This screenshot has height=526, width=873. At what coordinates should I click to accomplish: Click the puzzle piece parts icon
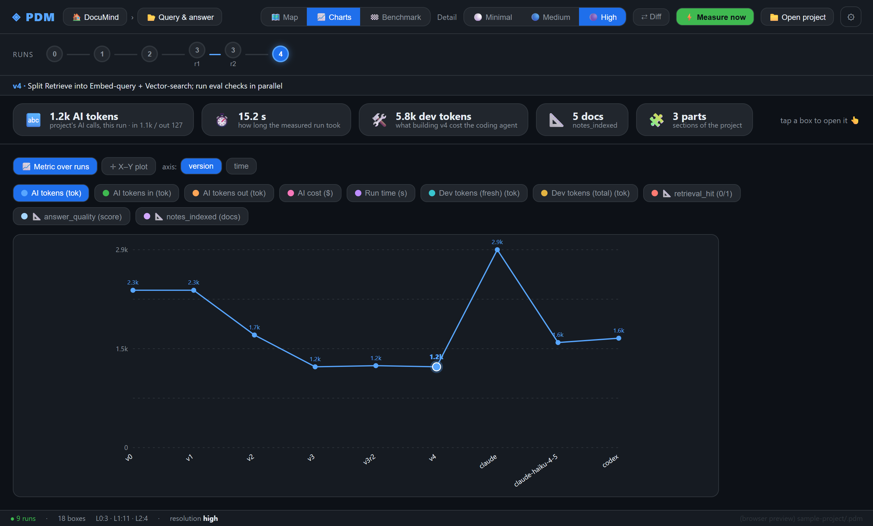(x=656, y=120)
